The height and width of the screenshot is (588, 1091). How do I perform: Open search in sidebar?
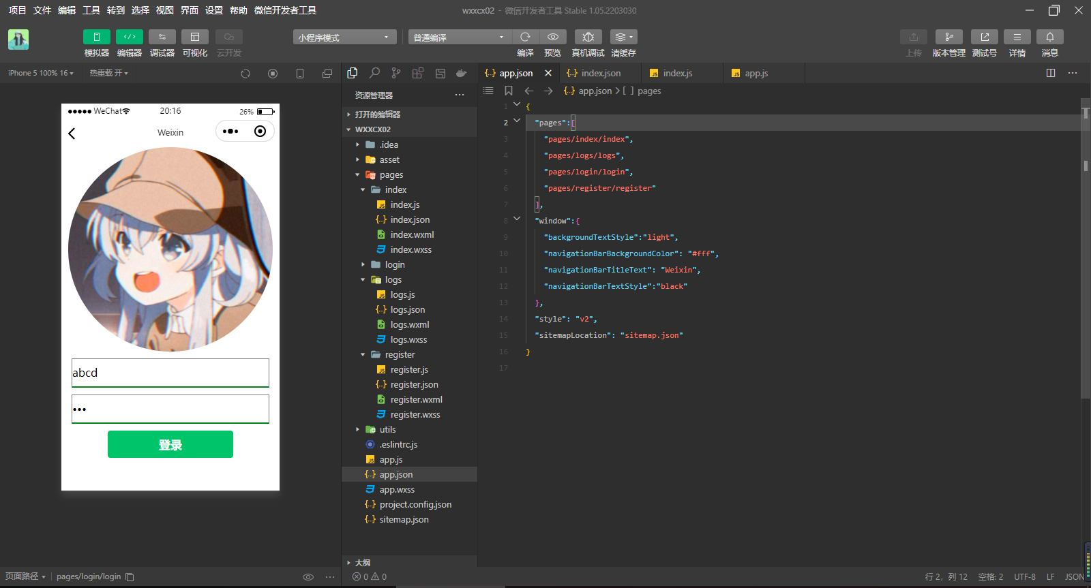coord(374,73)
